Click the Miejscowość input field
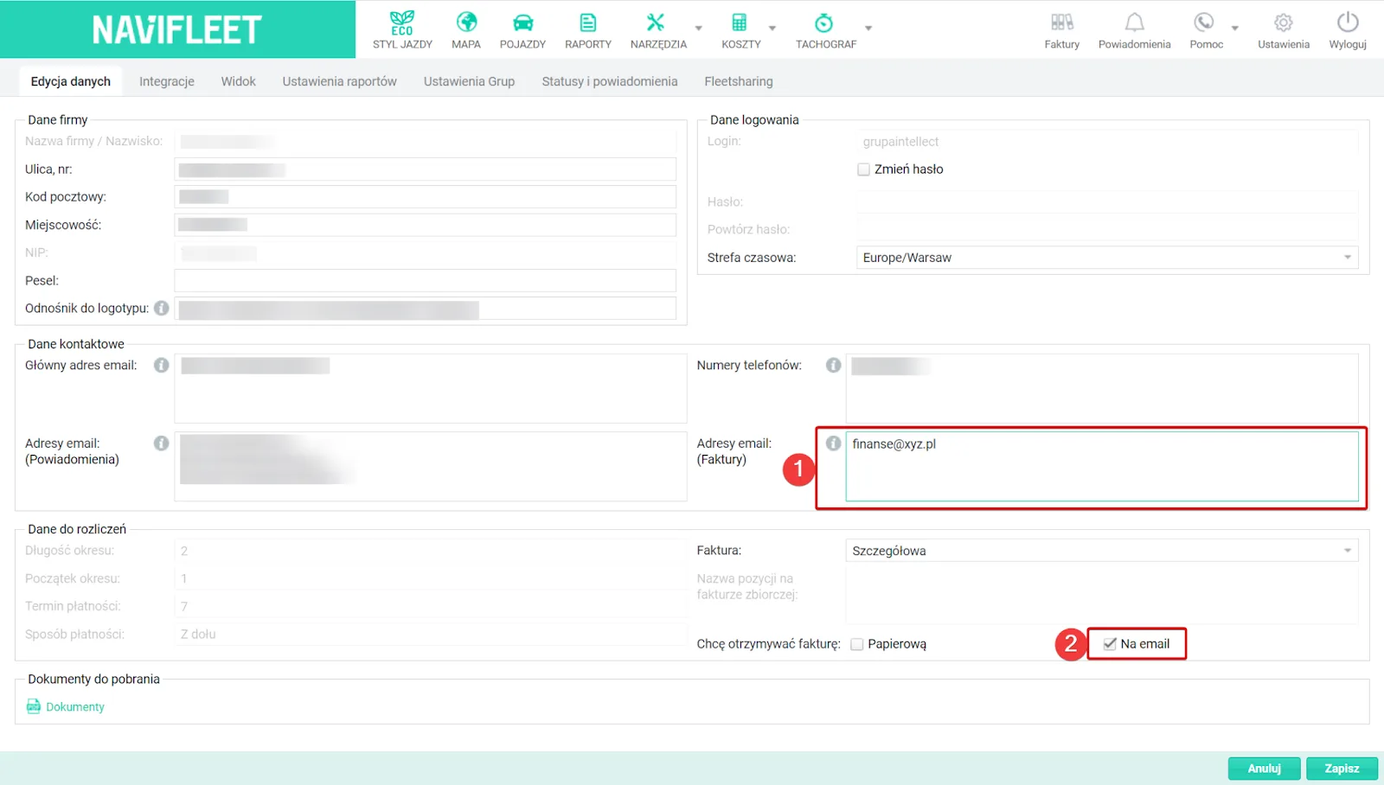This screenshot has width=1384, height=785. pos(426,225)
